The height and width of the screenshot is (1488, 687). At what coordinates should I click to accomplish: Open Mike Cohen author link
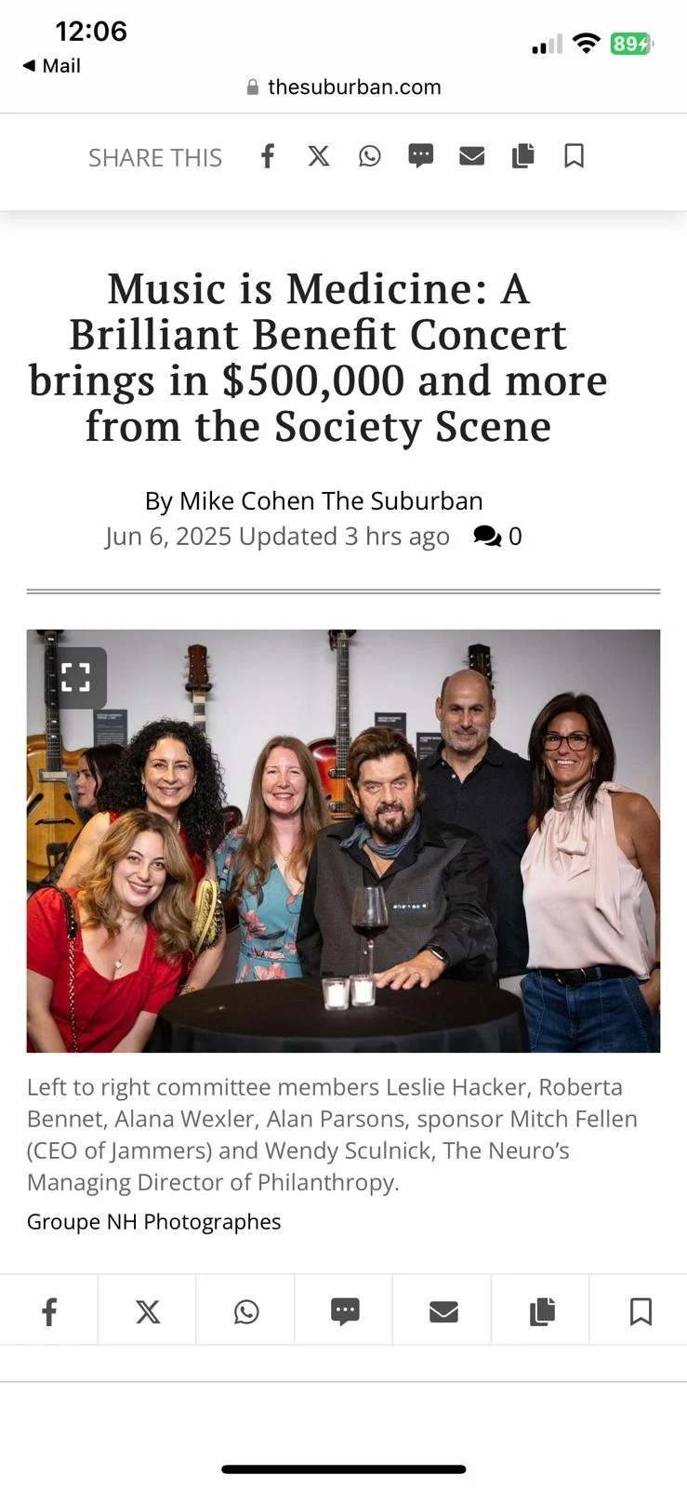[247, 500]
